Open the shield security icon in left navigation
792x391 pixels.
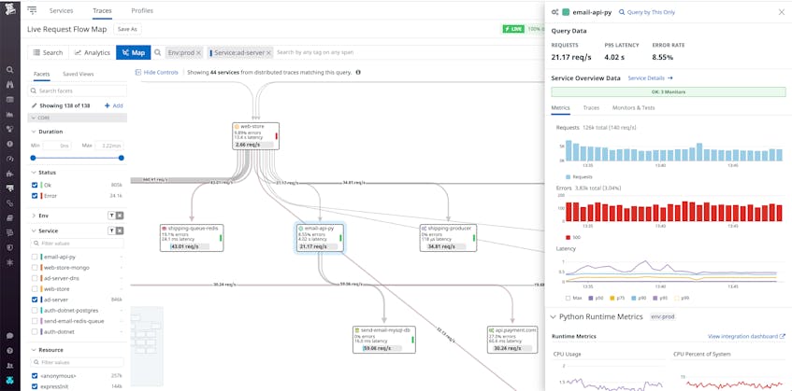pyautogui.click(x=10, y=248)
